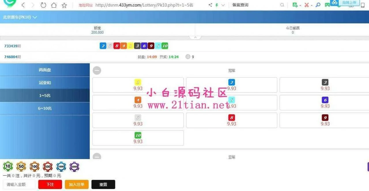Click the orange 加入注单 button

click(77, 184)
